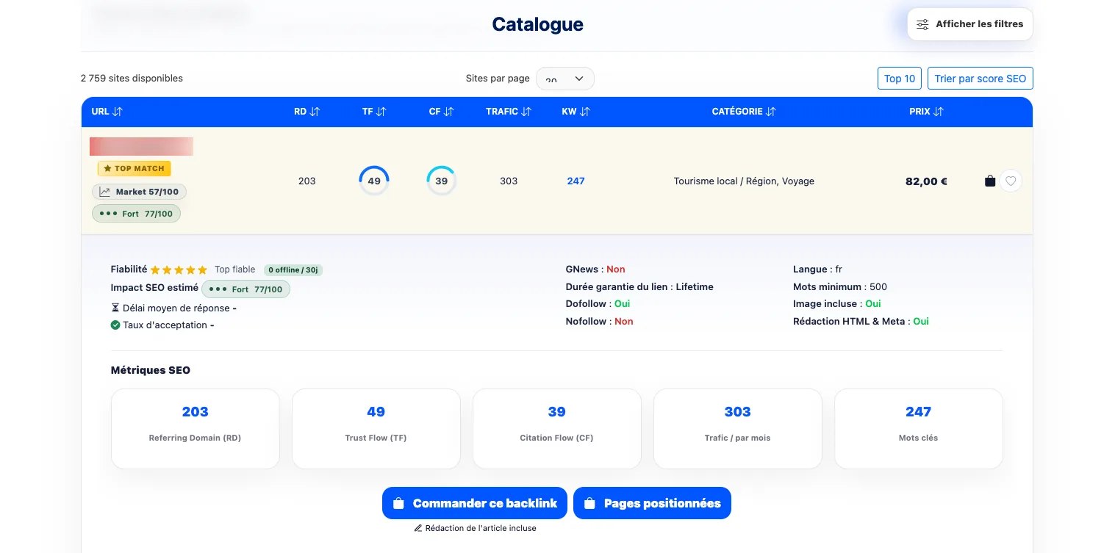Click the traffic value 303 in row
This screenshot has width=1115, height=553.
click(x=509, y=181)
